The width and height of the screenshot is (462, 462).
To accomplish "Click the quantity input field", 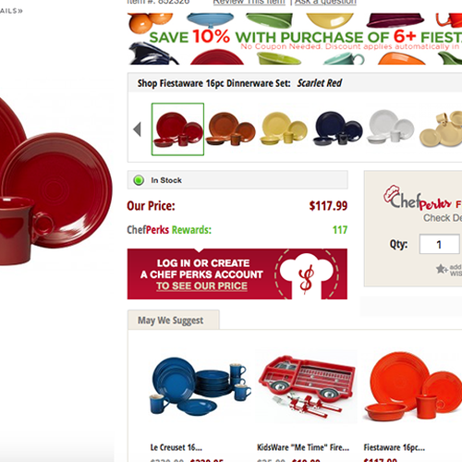I will [439, 244].
